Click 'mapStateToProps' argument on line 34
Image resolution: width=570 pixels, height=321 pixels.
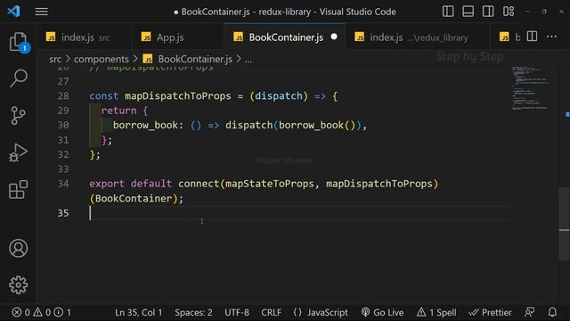click(269, 184)
